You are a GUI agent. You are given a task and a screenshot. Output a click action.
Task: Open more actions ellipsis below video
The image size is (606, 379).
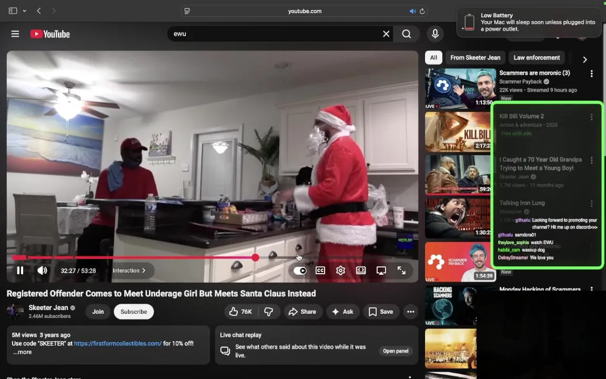click(410, 312)
